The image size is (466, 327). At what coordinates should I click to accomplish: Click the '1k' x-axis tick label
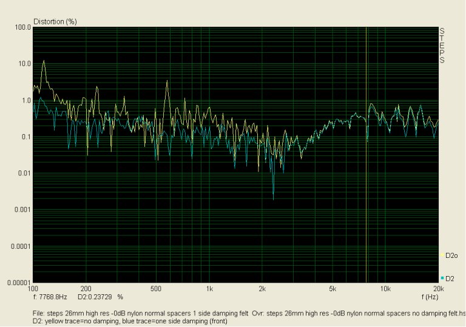(209, 288)
